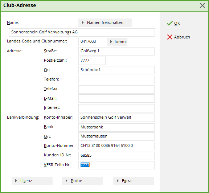The image size is (209, 193).
Task: Focus the empty Telefon field
Action: (116, 80)
